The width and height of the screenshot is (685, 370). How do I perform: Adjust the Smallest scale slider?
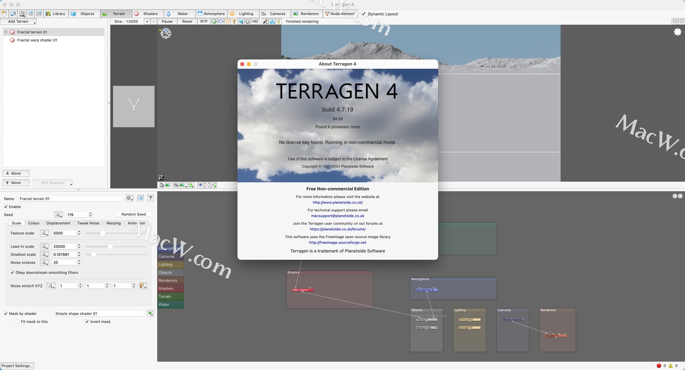pyautogui.click(x=94, y=255)
